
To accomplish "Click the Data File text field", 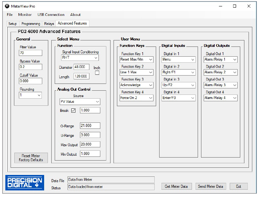I will pyautogui.click(x=111, y=179).
